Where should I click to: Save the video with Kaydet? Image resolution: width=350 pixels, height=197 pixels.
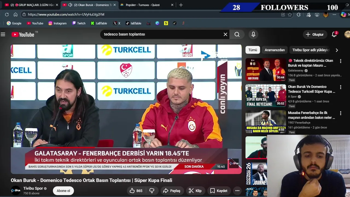tap(219, 191)
